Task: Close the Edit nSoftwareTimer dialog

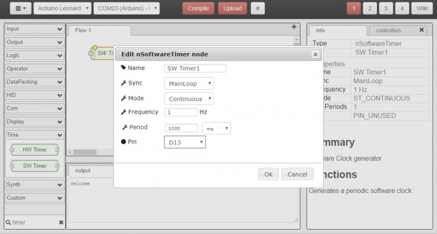Action: pos(315,54)
